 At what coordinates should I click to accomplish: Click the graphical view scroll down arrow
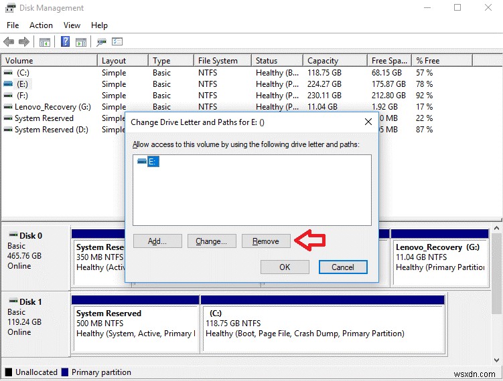[x=496, y=360]
